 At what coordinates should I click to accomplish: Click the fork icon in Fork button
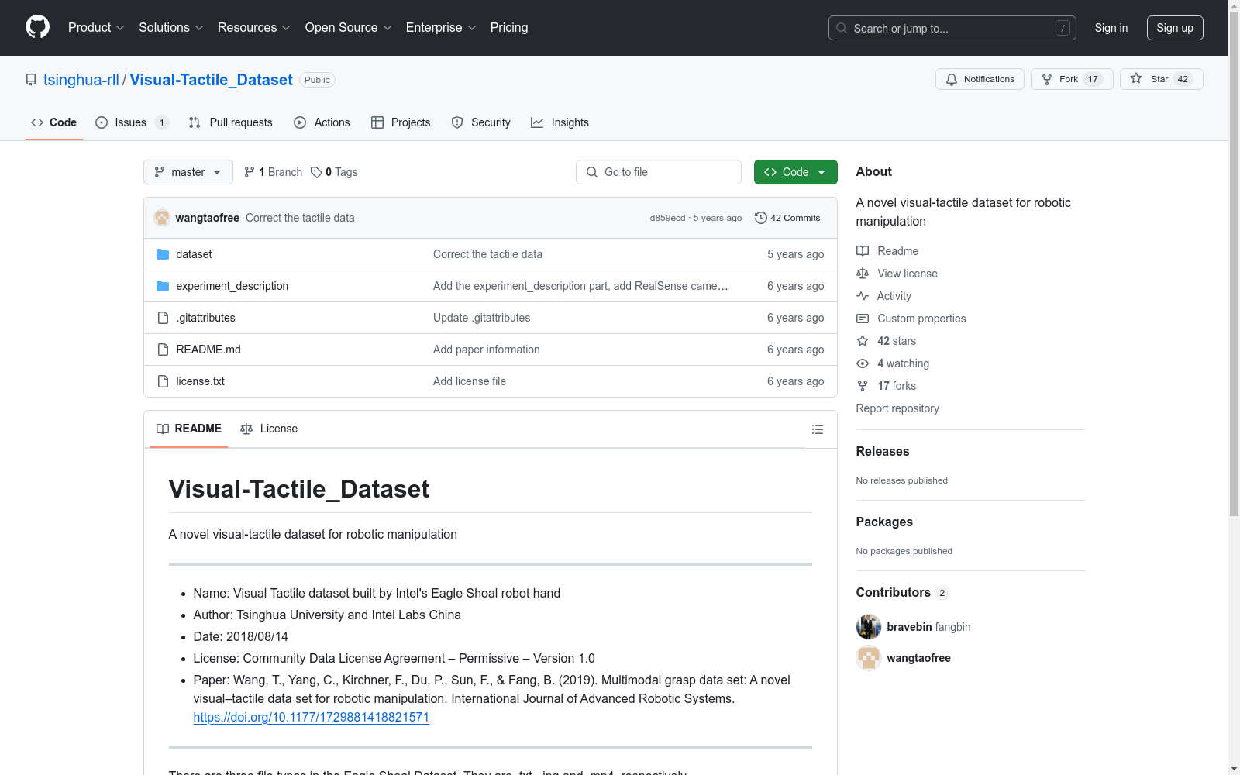coord(1047,79)
